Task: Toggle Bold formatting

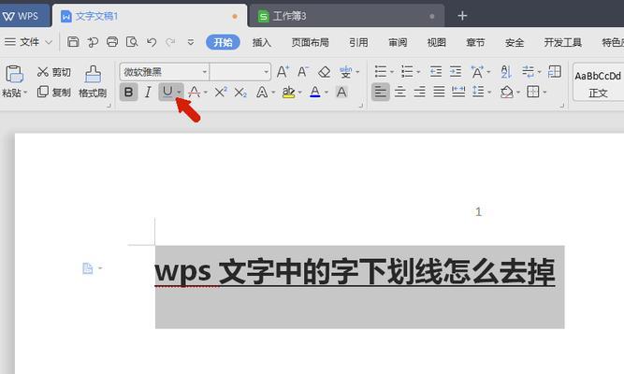Action: tap(128, 93)
